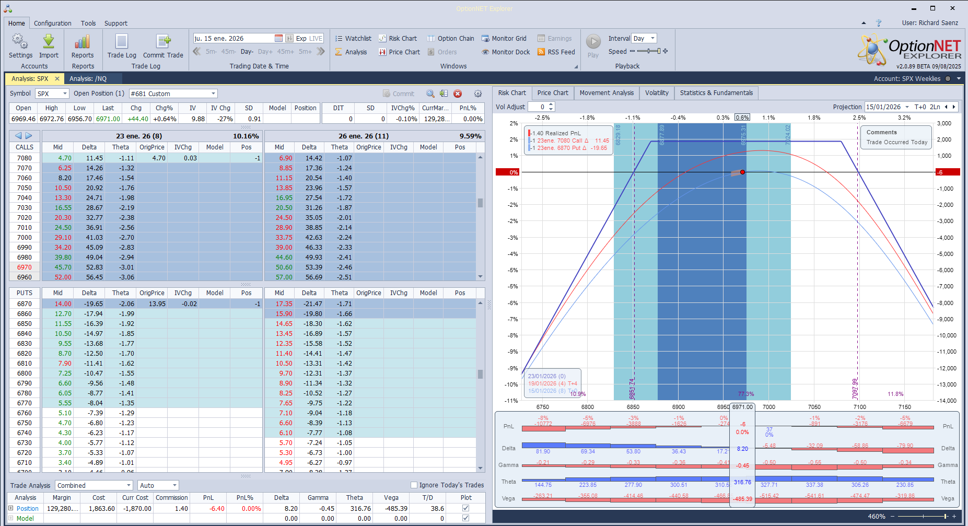Open the Configuration menu tab

point(53,23)
